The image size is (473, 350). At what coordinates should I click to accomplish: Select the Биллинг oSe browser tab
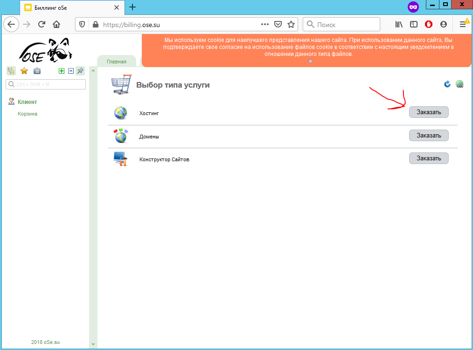click(x=72, y=7)
